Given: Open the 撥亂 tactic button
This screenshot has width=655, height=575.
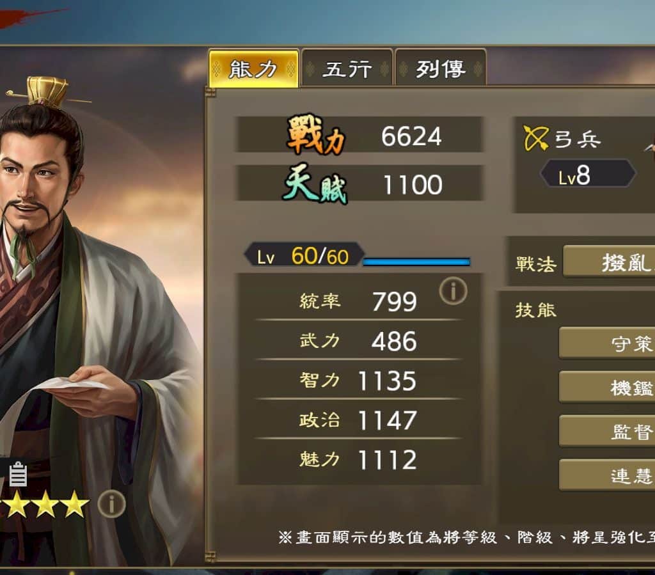Looking at the screenshot, I should coord(609,262).
